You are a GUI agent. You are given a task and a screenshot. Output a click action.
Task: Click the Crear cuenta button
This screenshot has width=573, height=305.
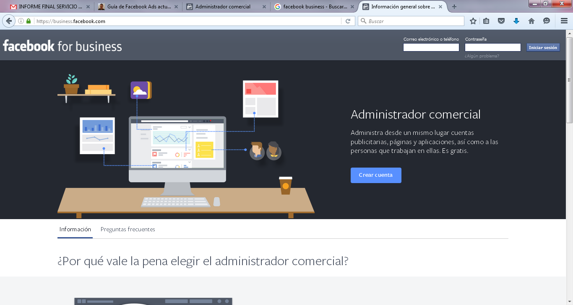pos(376,175)
